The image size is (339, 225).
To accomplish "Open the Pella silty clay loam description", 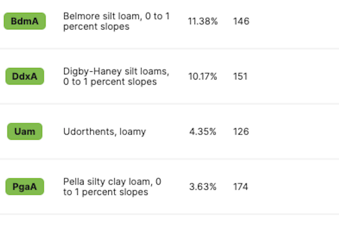I will click(112, 187).
